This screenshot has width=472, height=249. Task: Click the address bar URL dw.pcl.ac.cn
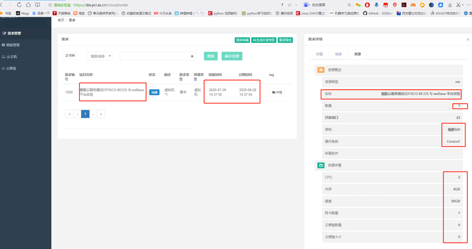click(101, 5)
